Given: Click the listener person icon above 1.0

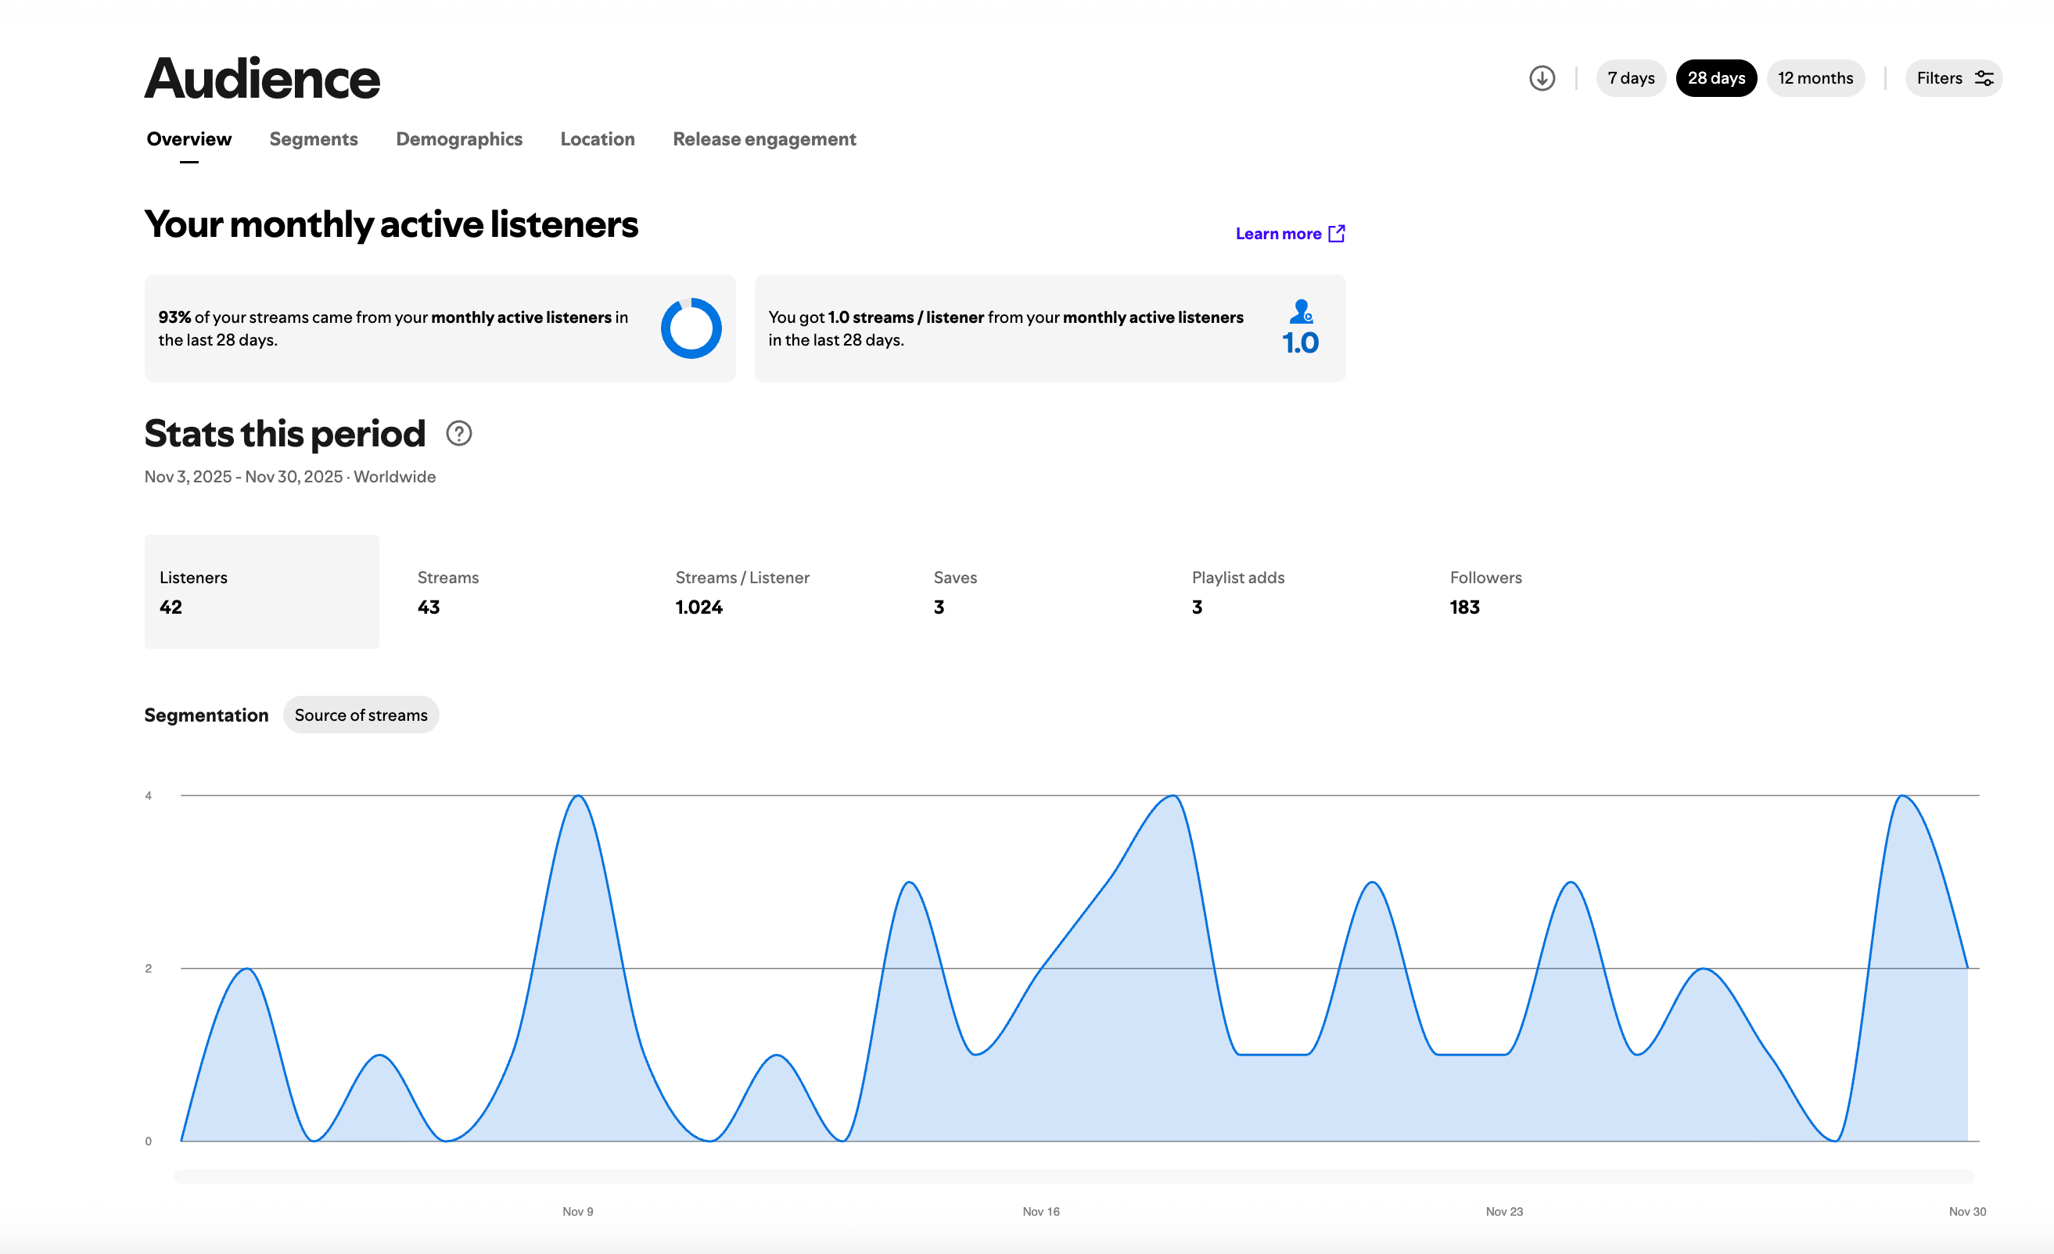Looking at the screenshot, I should [x=1301, y=312].
